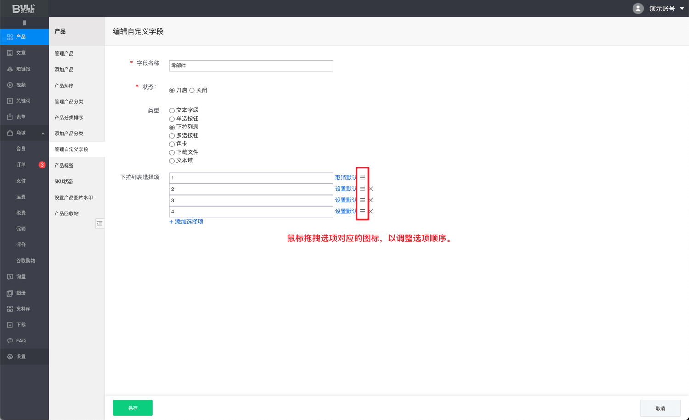Click the 添加选择项 link

186,222
